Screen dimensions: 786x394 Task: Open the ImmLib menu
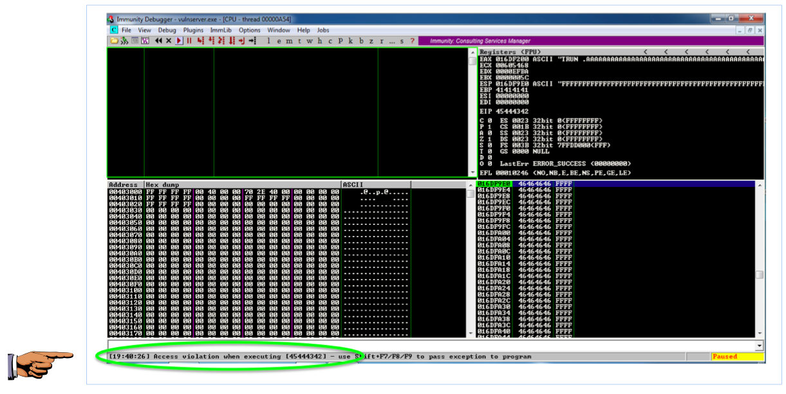[x=221, y=30]
